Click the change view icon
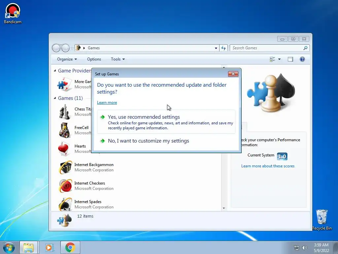The height and width of the screenshot is (254, 338). 272,59
